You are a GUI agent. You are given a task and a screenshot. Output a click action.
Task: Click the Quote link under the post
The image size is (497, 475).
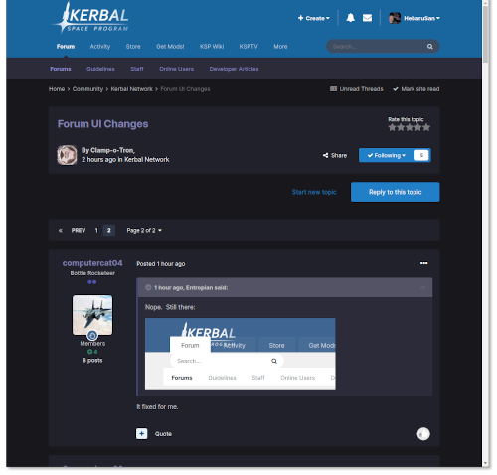[163, 434]
